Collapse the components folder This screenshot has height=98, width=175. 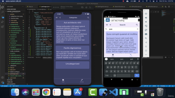(x=14, y=24)
